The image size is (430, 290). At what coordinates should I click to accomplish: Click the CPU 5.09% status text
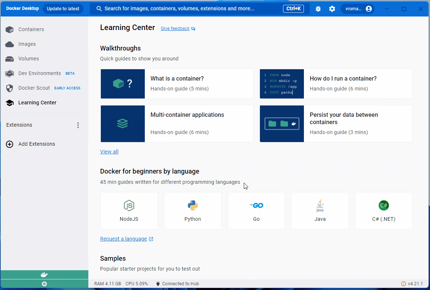(137, 284)
